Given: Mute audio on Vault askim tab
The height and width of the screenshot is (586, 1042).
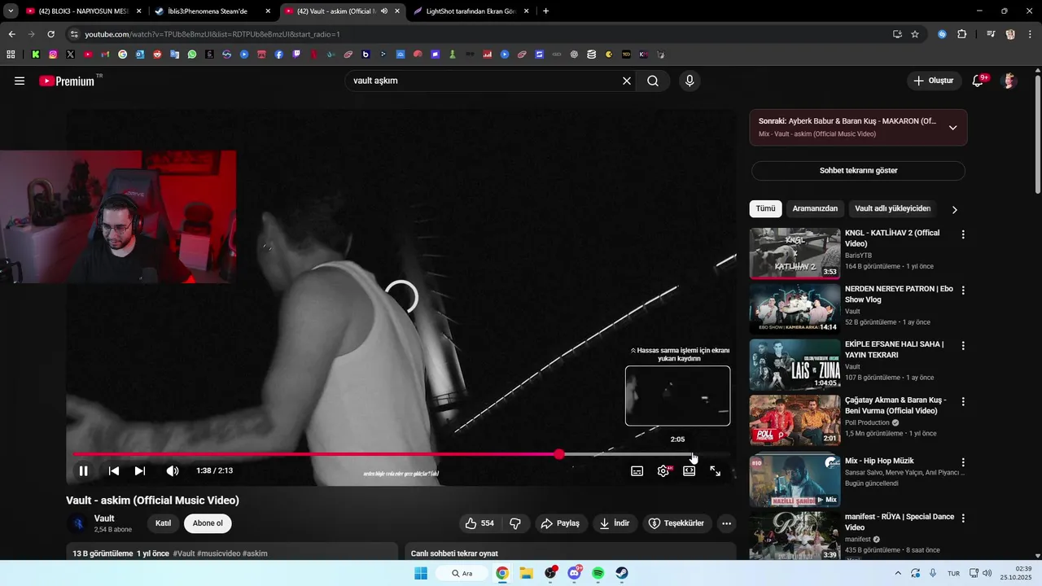Looking at the screenshot, I should (x=383, y=11).
